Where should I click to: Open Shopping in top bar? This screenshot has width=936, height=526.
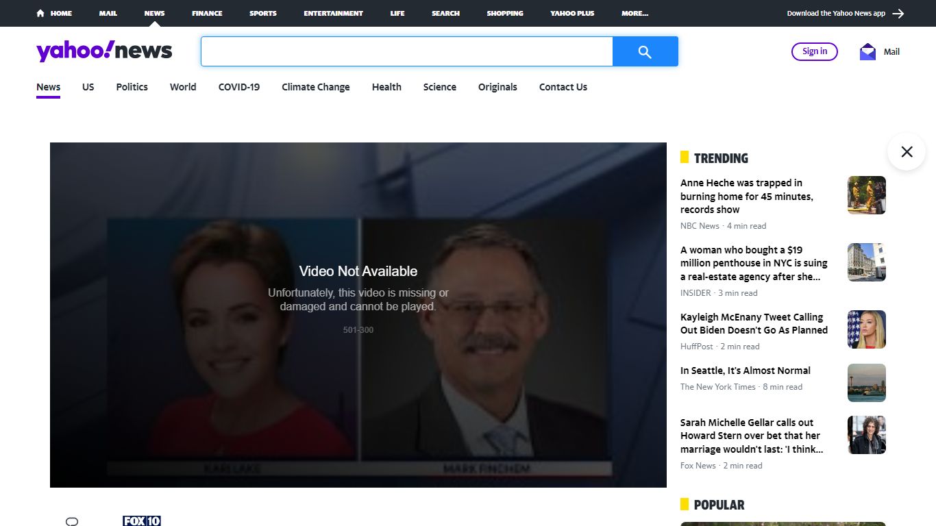point(505,13)
